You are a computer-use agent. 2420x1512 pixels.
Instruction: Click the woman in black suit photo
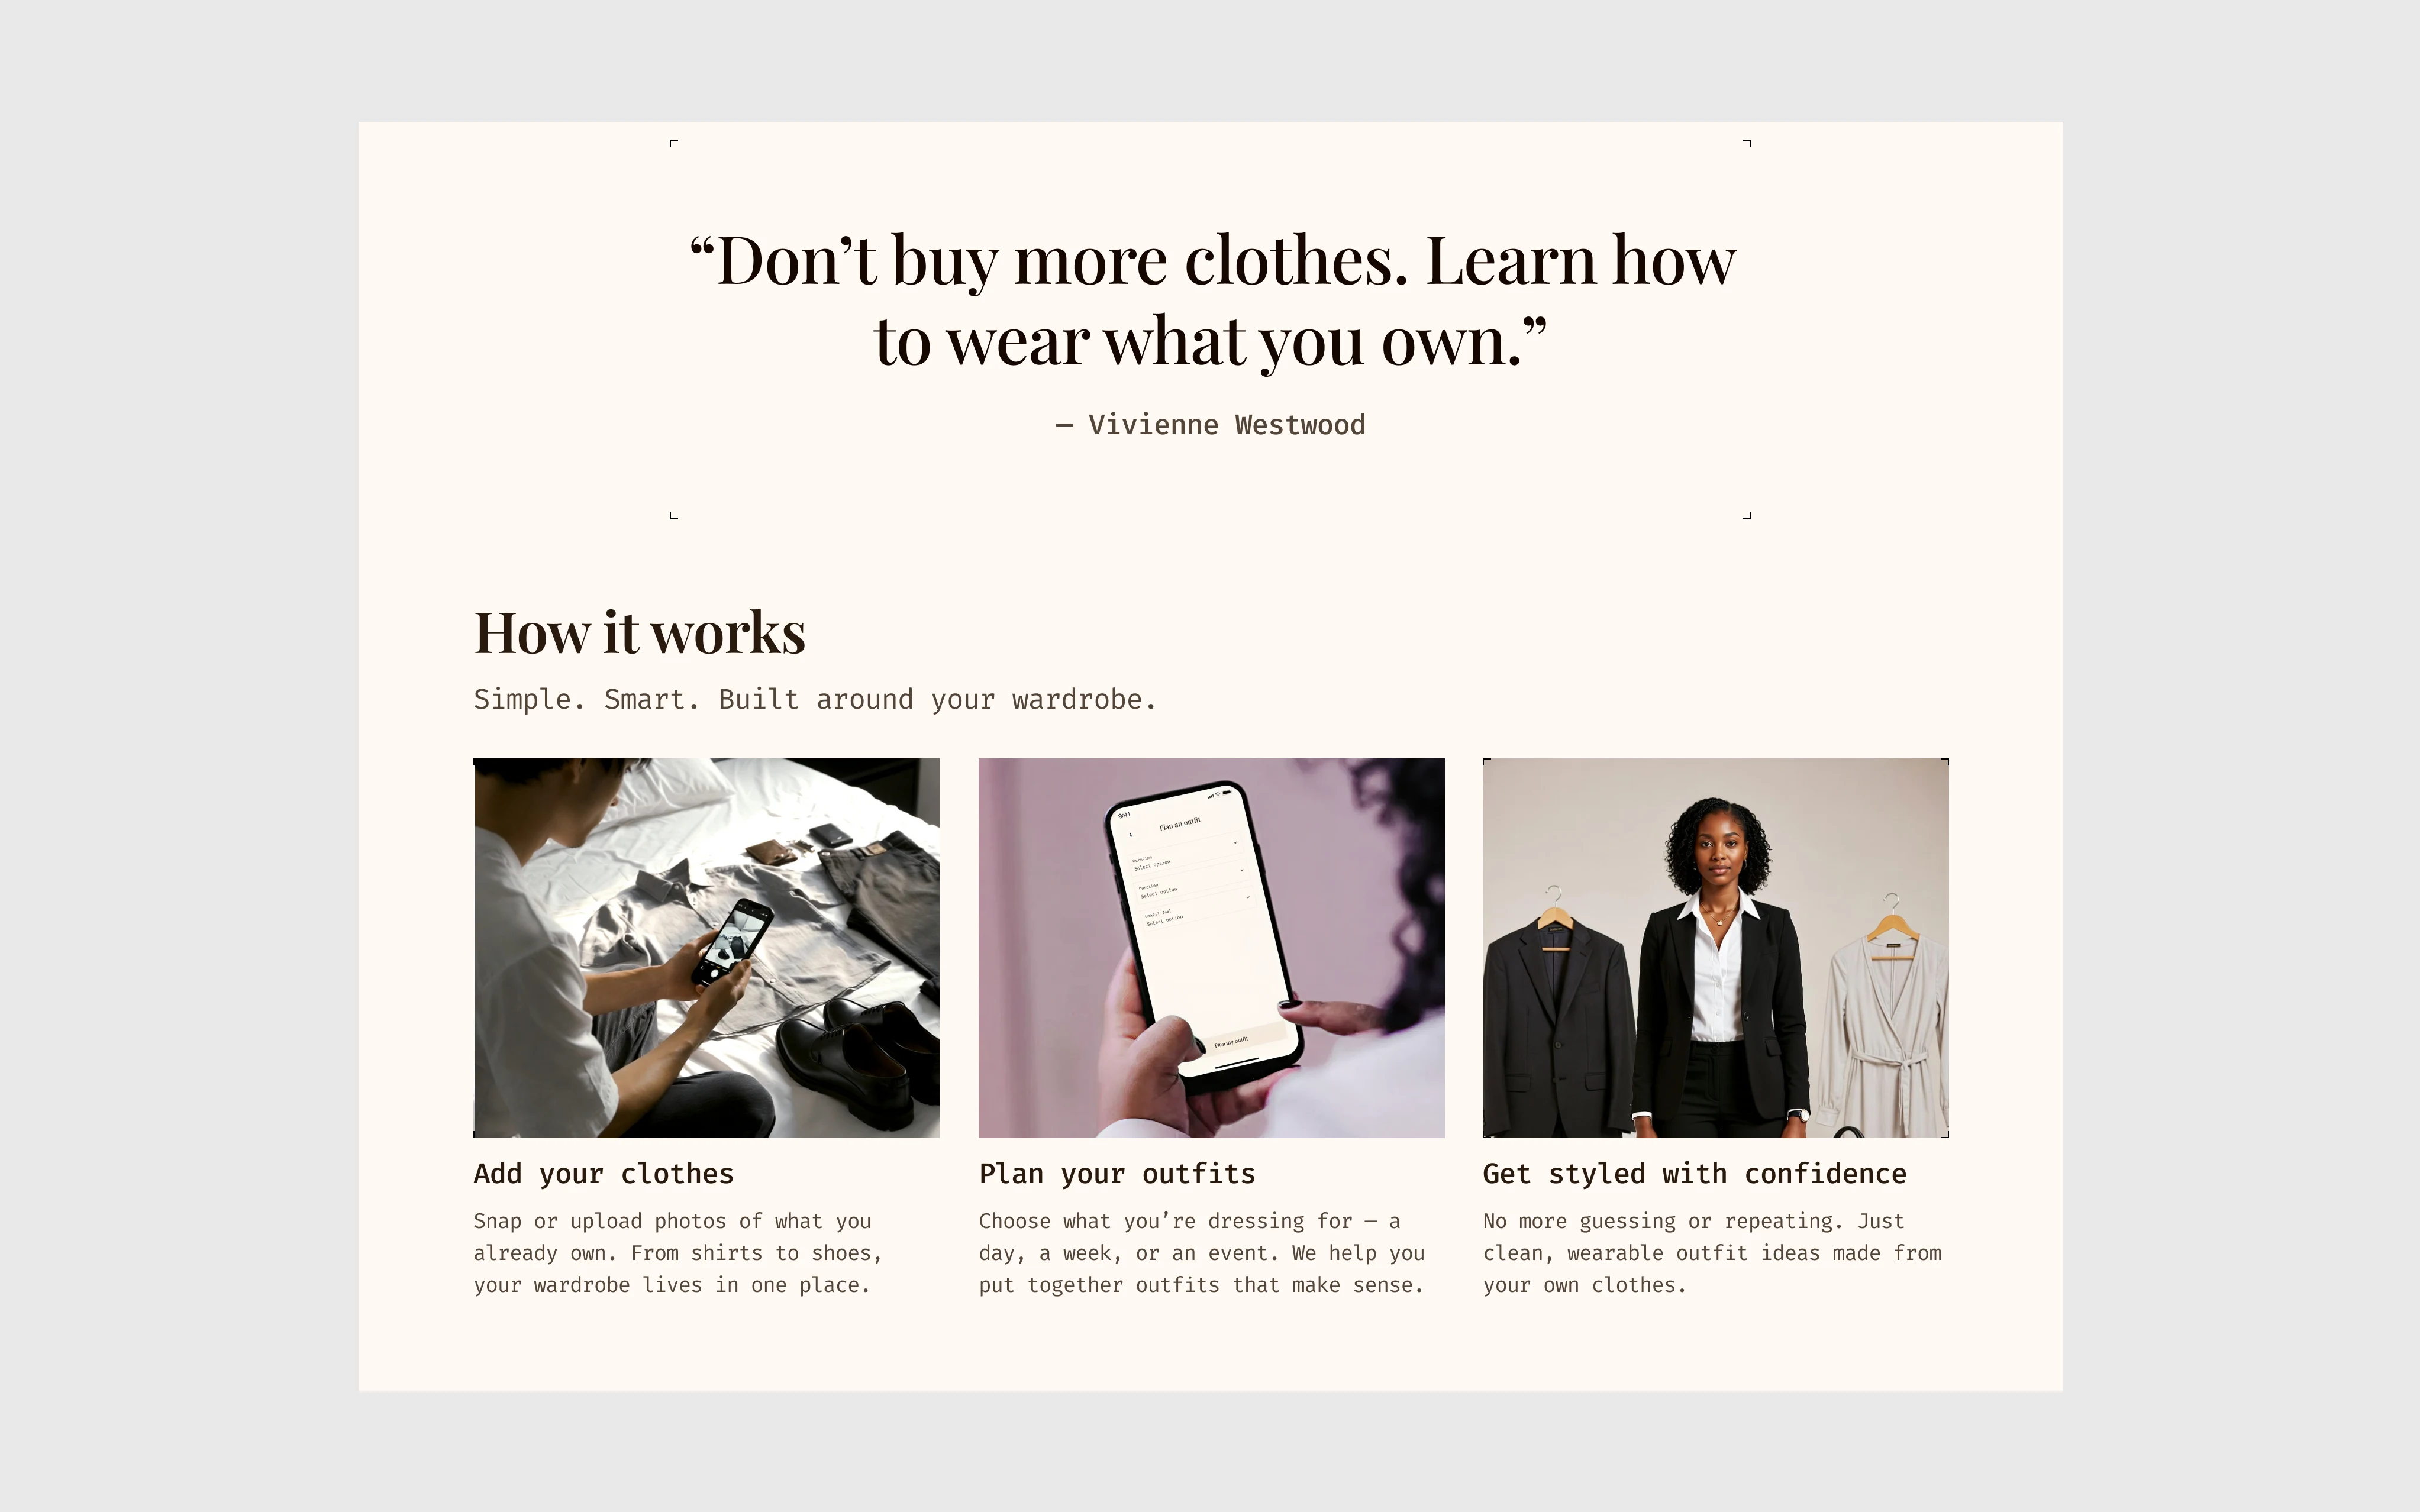pos(1716,948)
